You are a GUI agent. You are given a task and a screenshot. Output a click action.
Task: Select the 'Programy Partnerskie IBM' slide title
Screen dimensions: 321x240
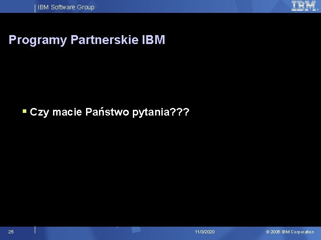(x=87, y=40)
